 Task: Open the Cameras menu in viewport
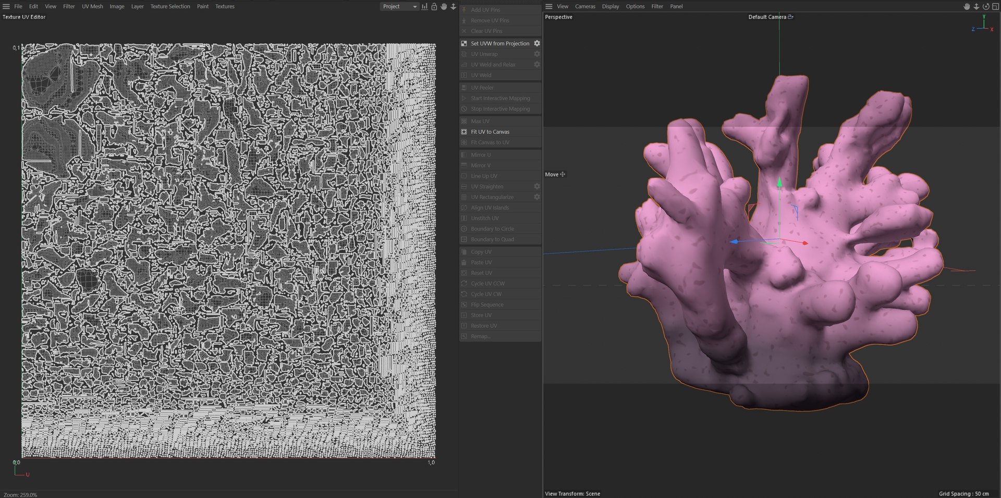tap(585, 6)
